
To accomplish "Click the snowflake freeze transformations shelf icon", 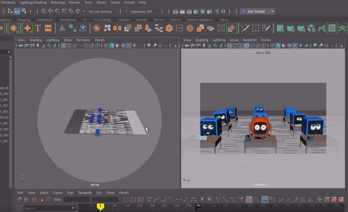I will tap(83, 28).
